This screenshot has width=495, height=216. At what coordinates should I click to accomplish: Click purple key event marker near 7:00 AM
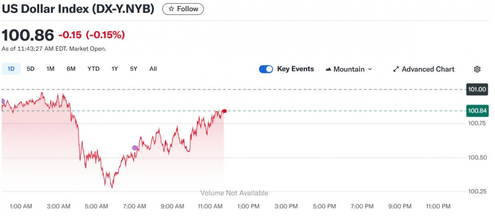134,148
